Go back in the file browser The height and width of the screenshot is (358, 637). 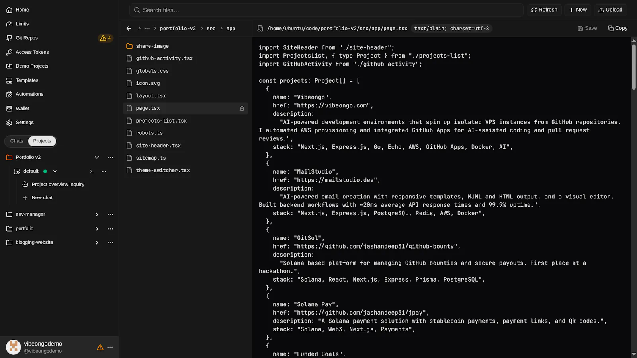[x=129, y=29]
